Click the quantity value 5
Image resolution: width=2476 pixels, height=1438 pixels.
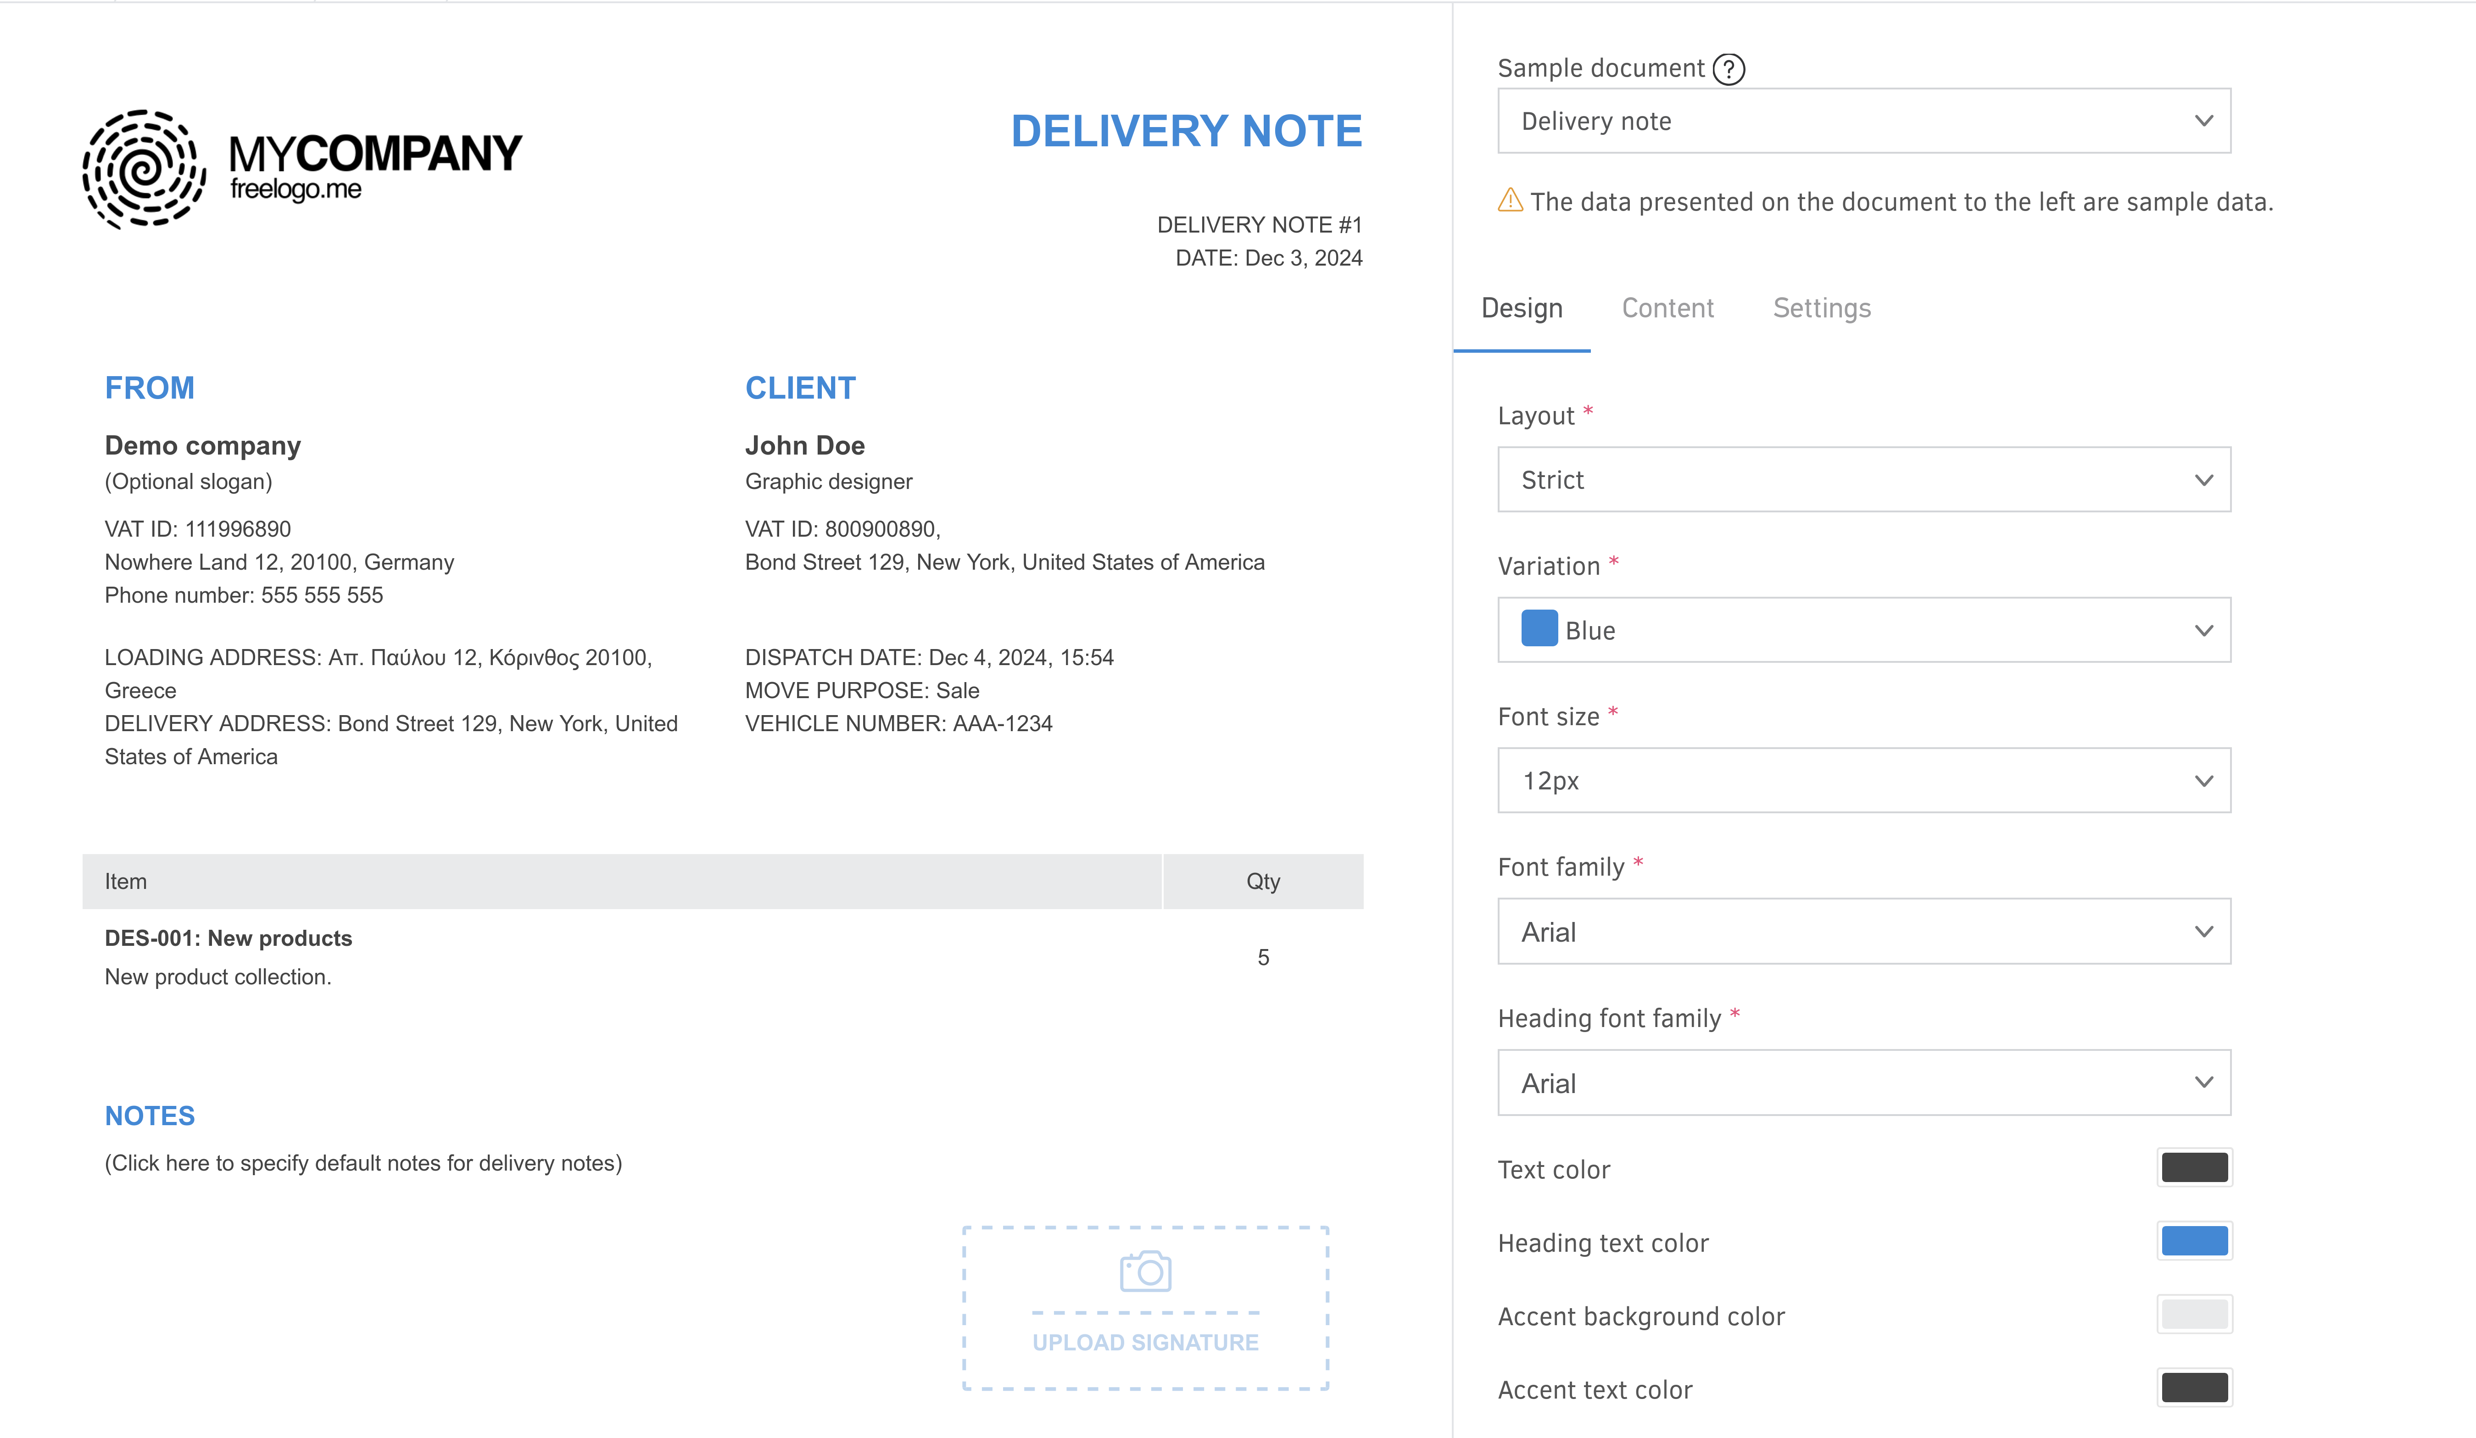(1263, 958)
